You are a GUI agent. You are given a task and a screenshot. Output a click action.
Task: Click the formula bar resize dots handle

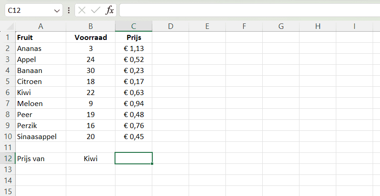(x=69, y=11)
